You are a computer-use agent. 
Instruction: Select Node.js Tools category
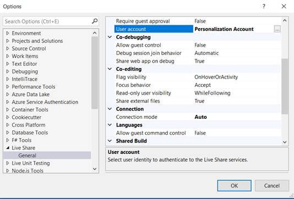pos(28,170)
